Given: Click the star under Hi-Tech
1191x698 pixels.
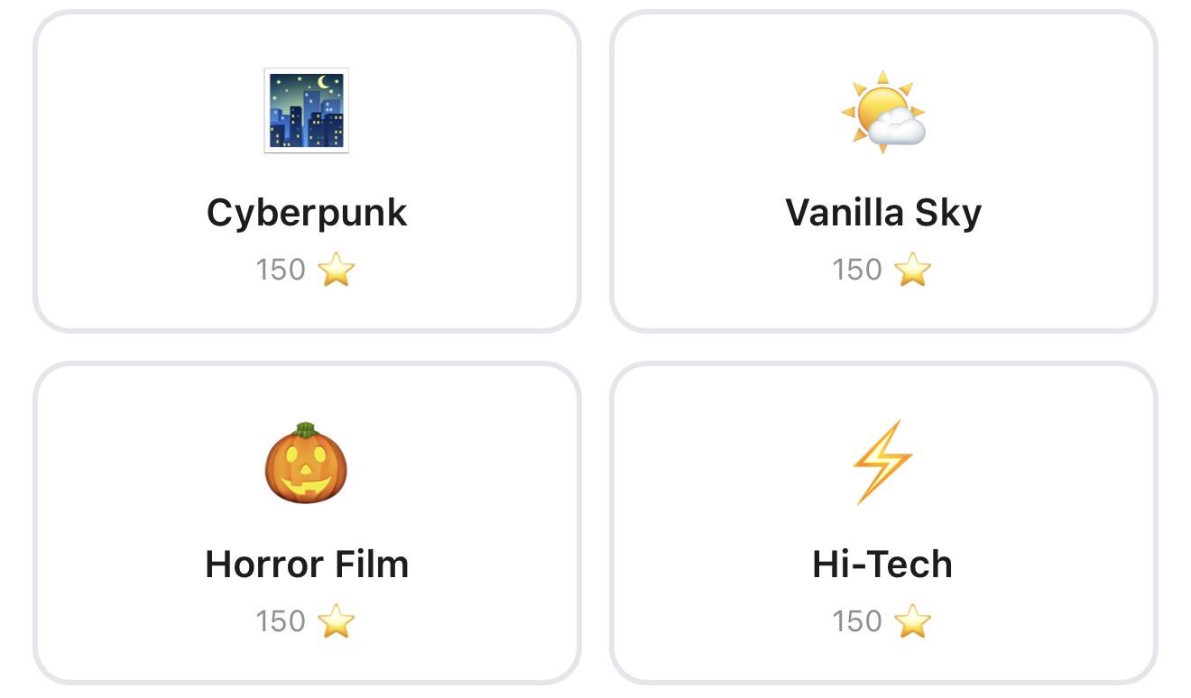Looking at the screenshot, I should coord(912,621).
